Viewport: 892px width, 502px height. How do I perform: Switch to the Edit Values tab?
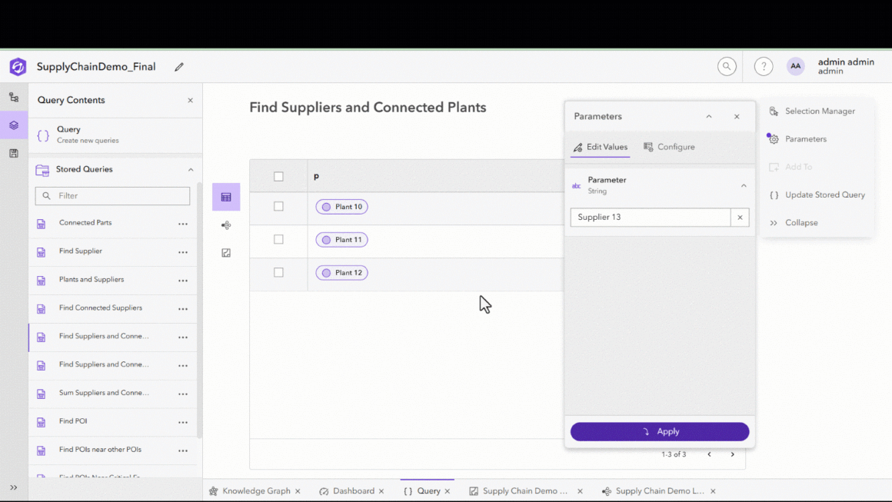coord(600,148)
